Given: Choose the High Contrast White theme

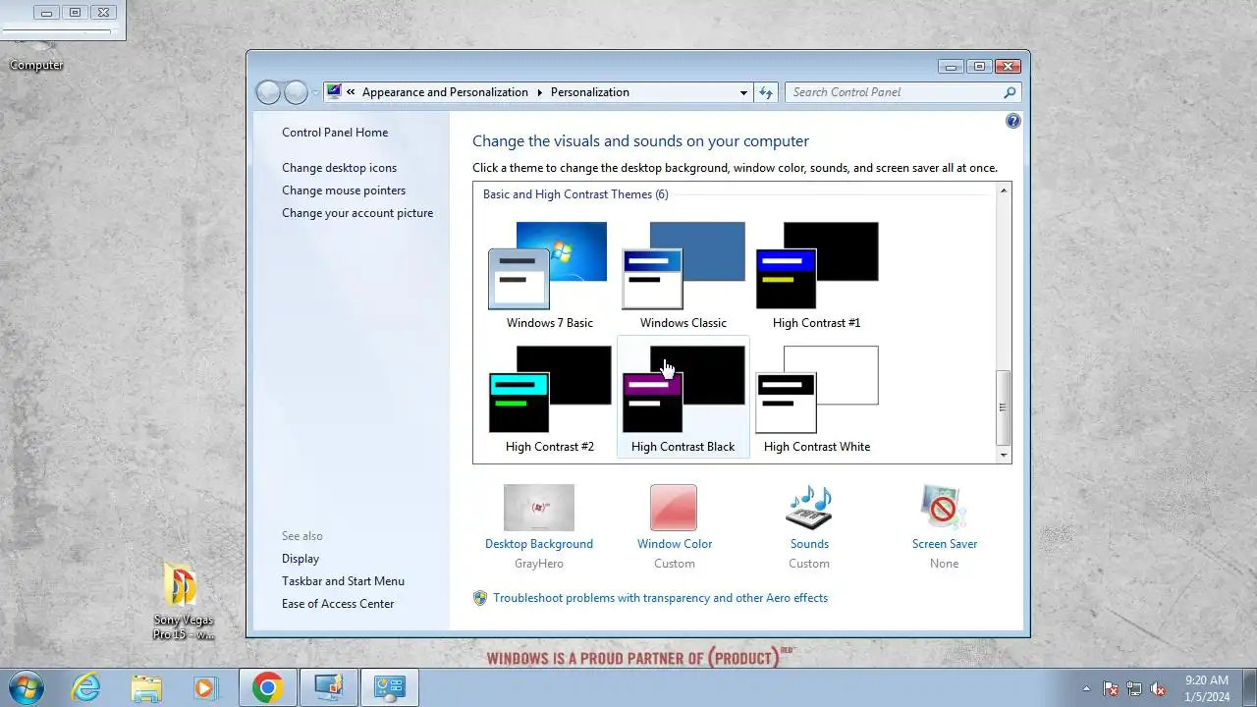Looking at the screenshot, I should (x=816, y=399).
